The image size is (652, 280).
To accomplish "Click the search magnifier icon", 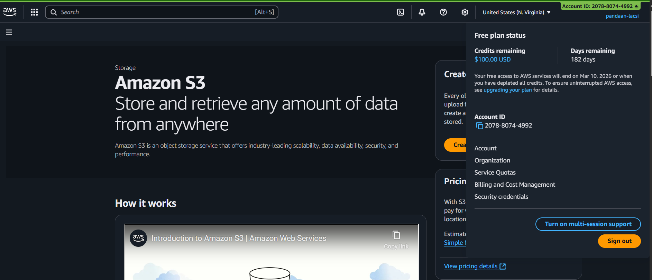I will pos(54,12).
